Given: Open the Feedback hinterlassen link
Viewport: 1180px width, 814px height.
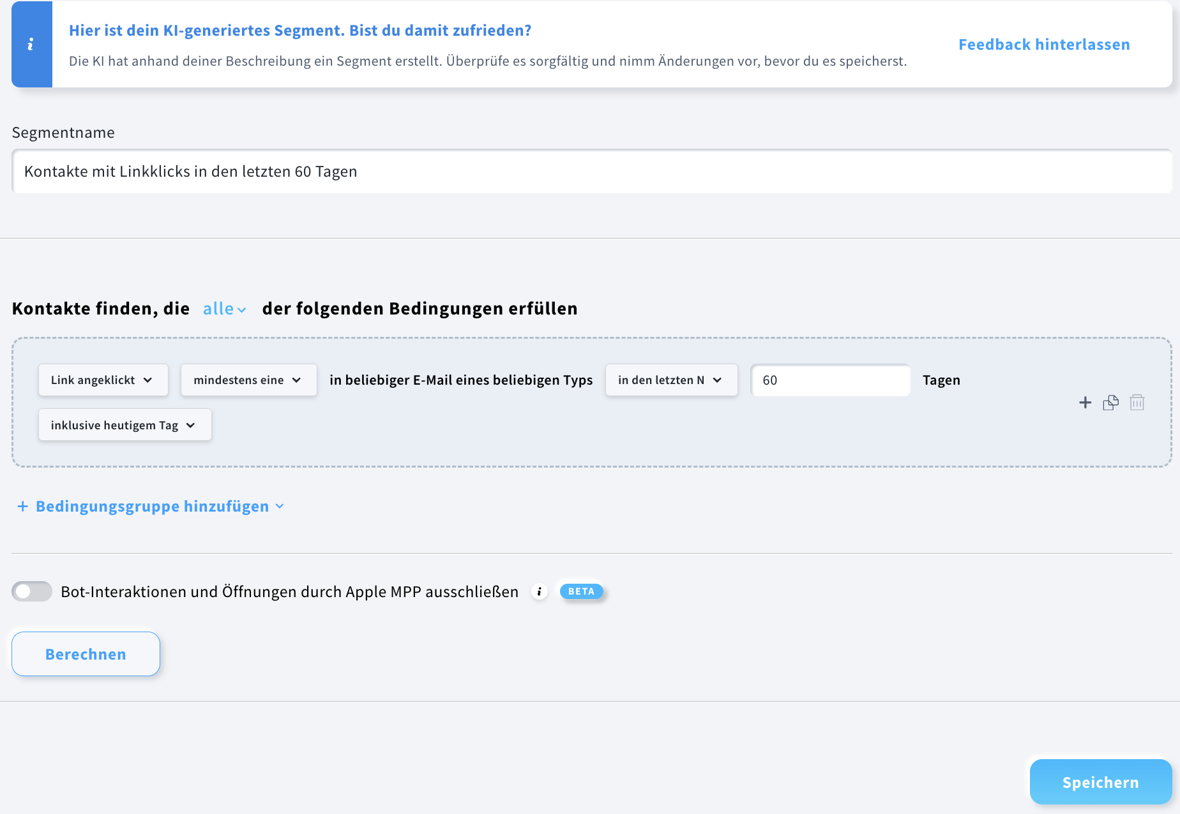Looking at the screenshot, I should click(x=1043, y=44).
